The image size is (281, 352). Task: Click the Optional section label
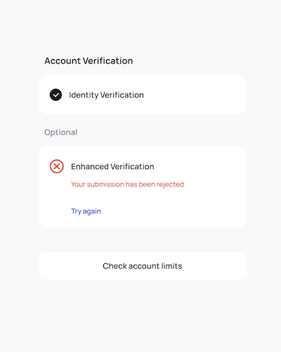click(61, 132)
